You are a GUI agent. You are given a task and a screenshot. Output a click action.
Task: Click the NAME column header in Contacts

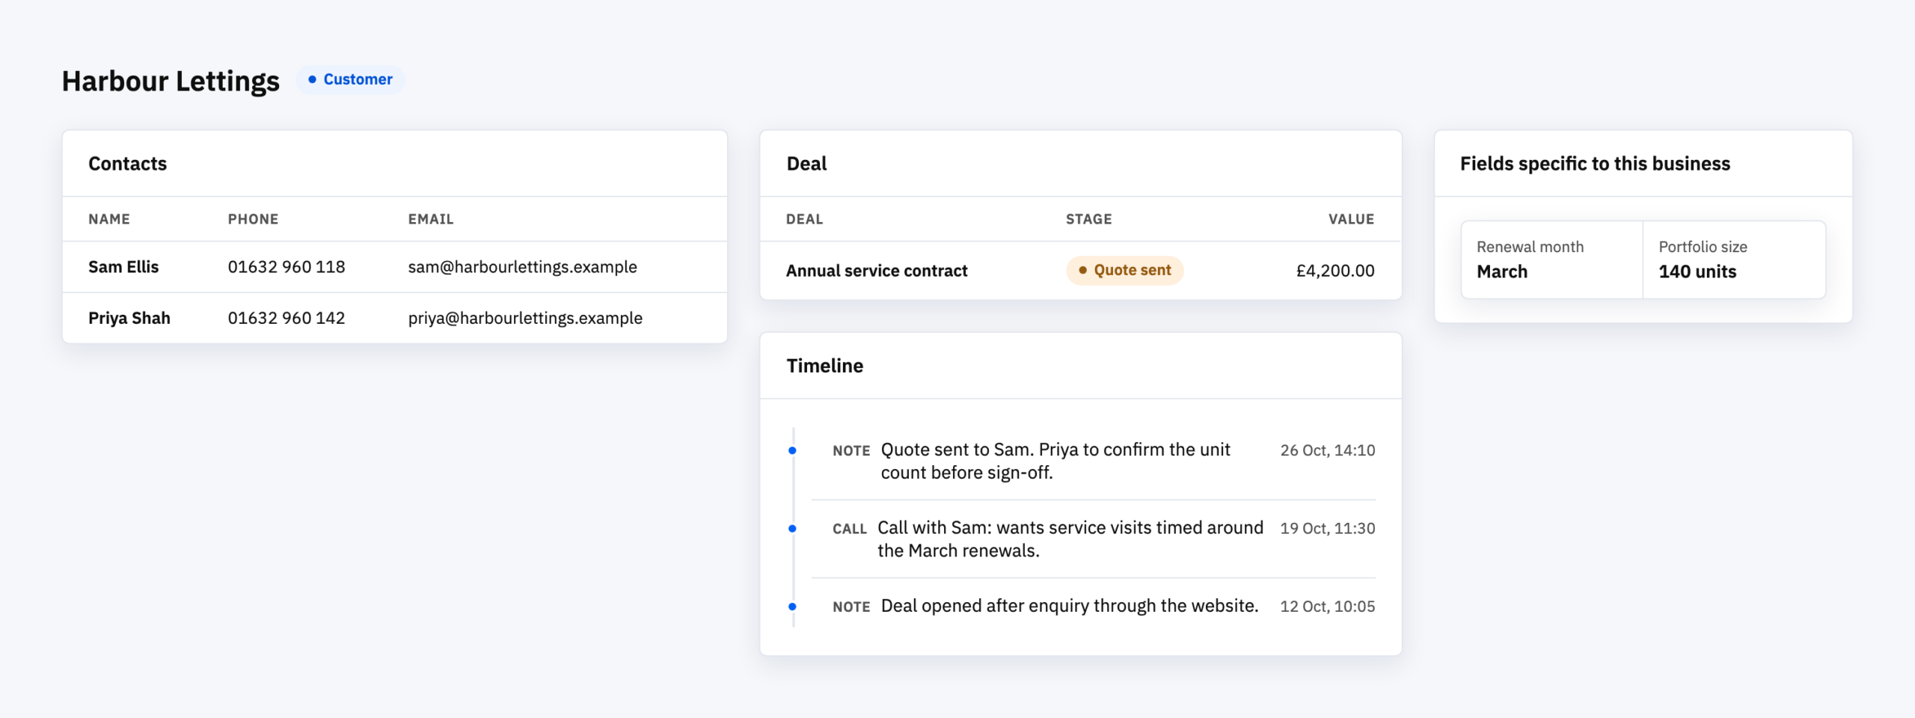(x=109, y=219)
